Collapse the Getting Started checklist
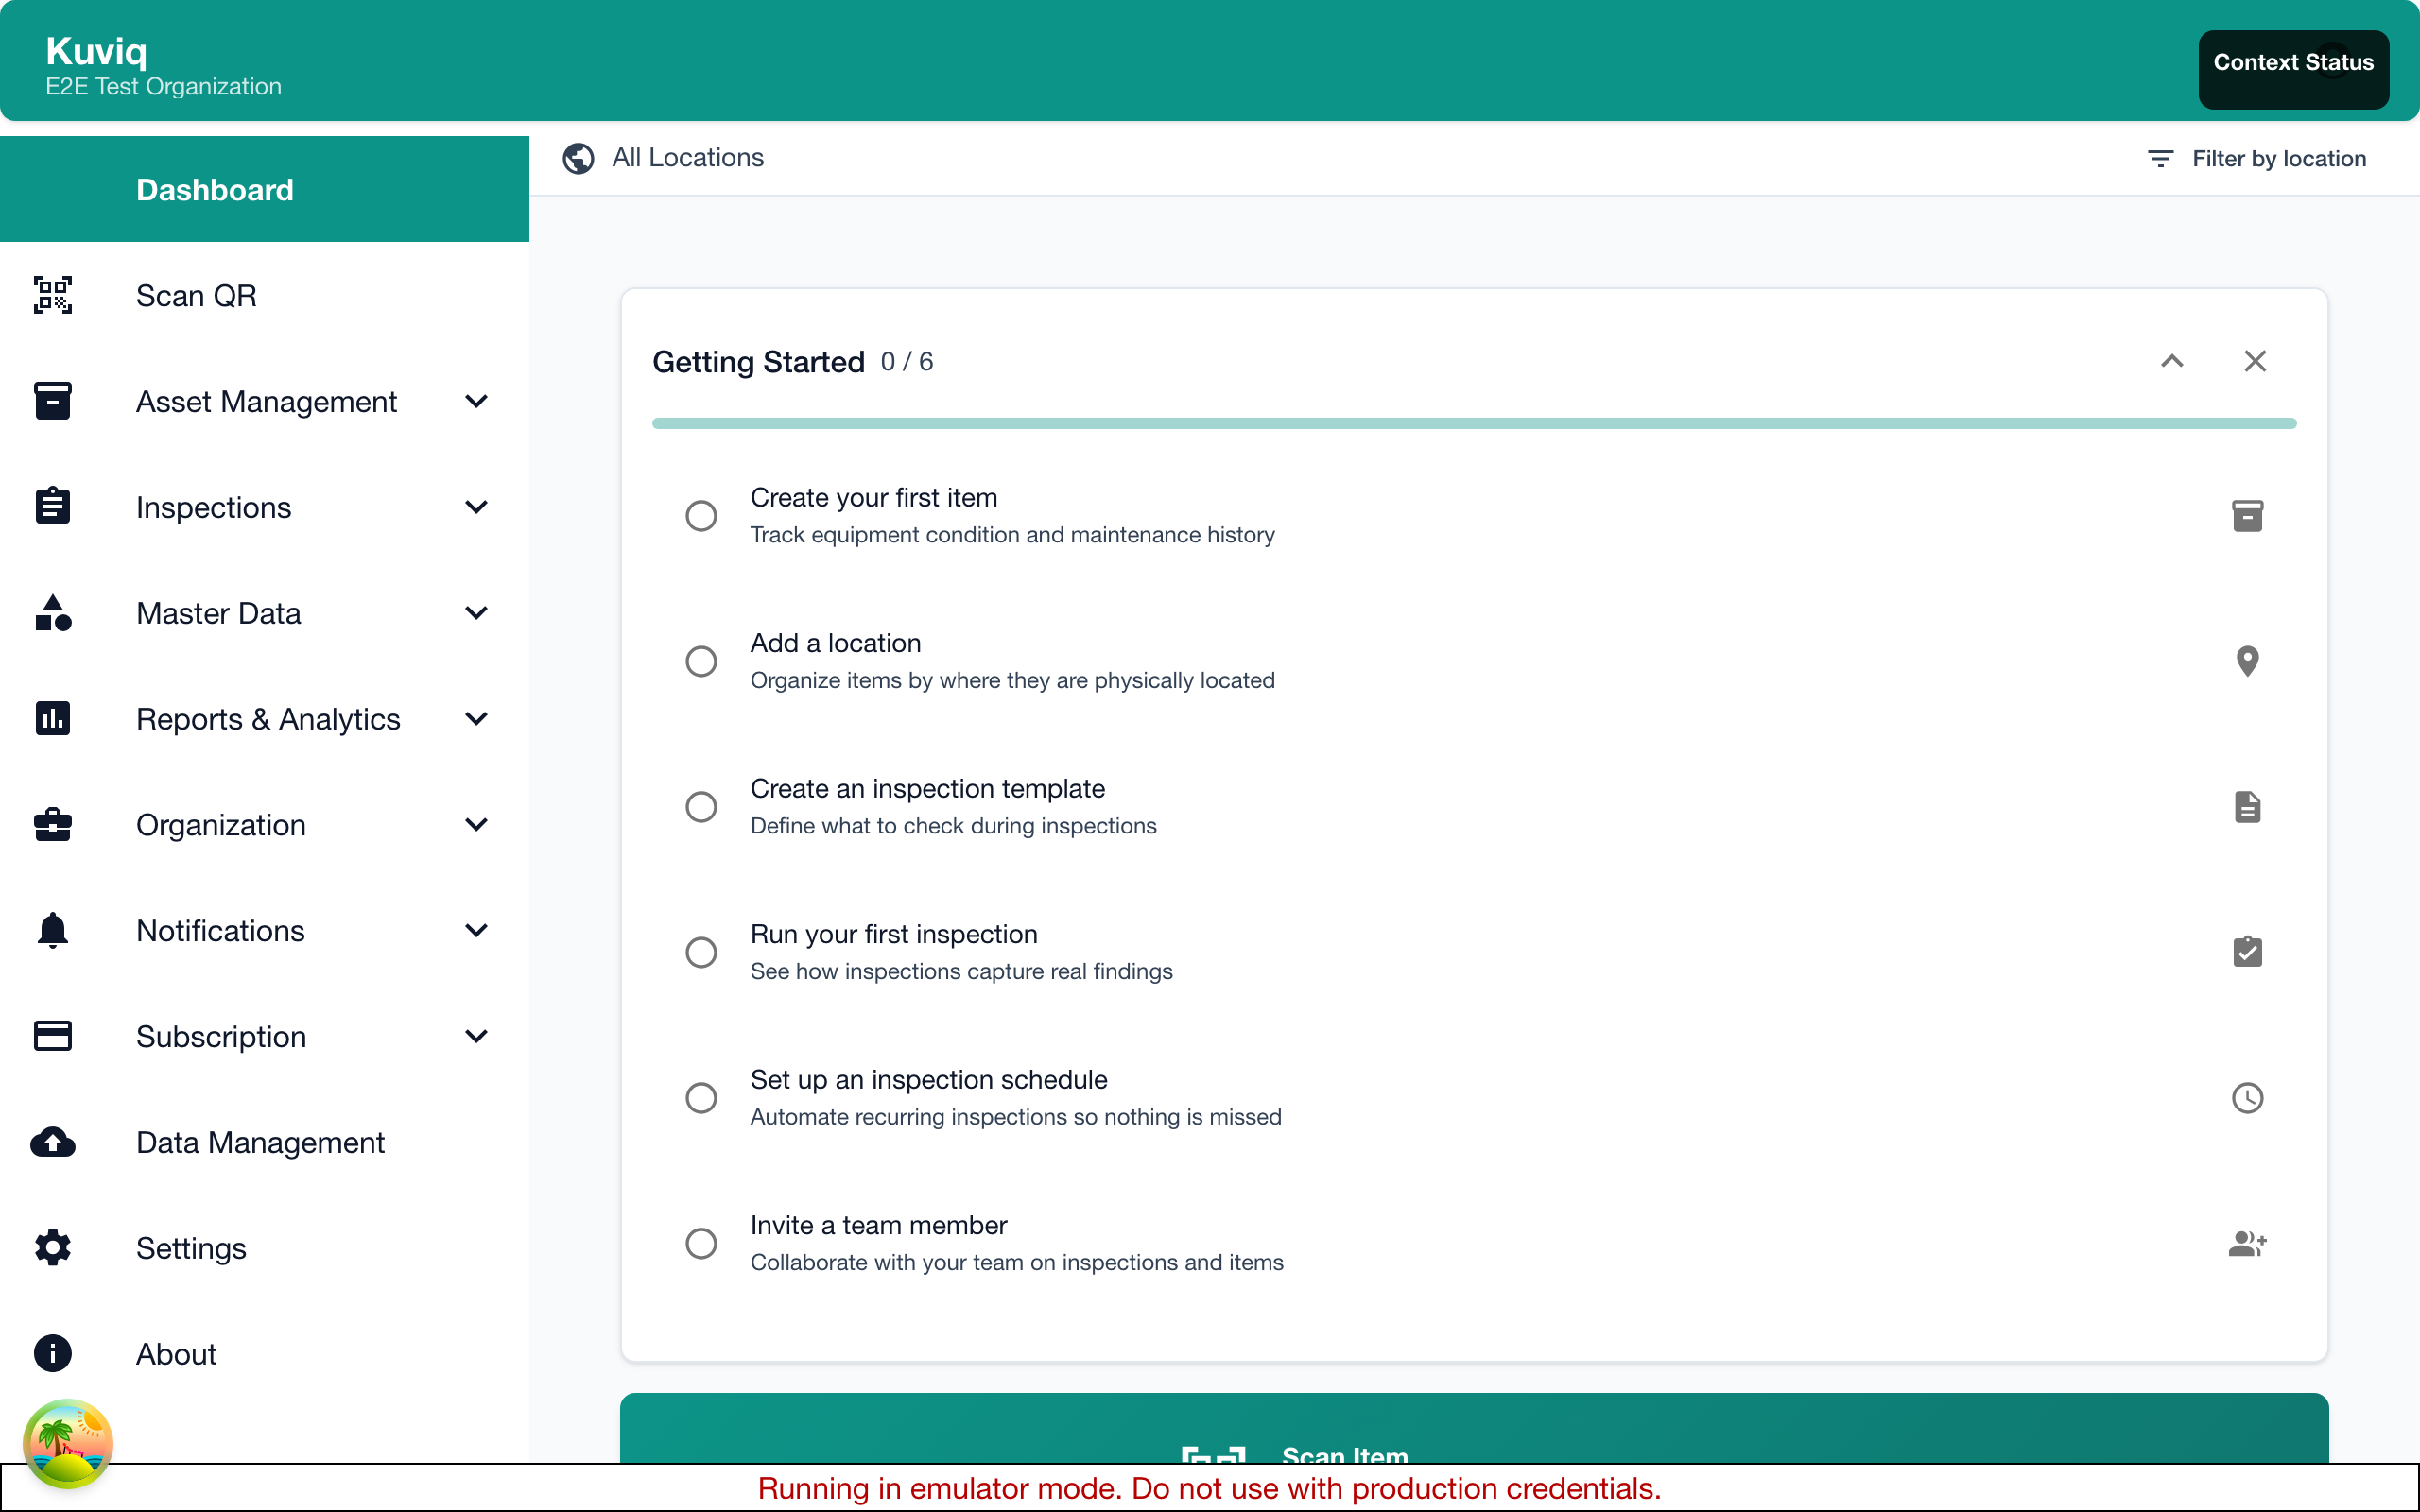This screenshot has width=2420, height=1512. click(2172, 361)
